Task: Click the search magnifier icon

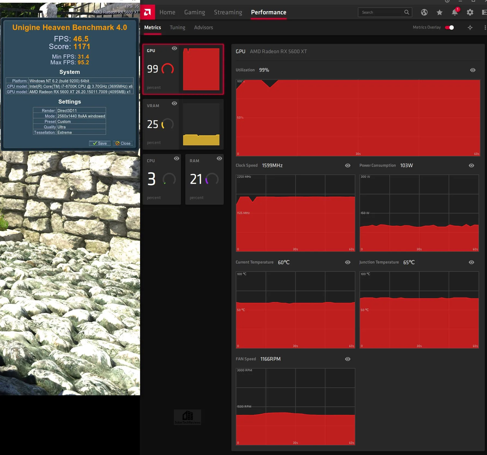Action: (407, 12)
